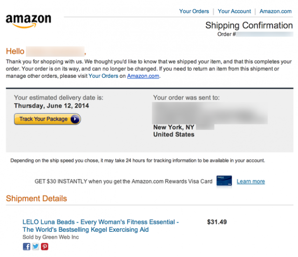Go to Amazon.com from the top navigation
298x257 pixels.
(x=276, y=11)
